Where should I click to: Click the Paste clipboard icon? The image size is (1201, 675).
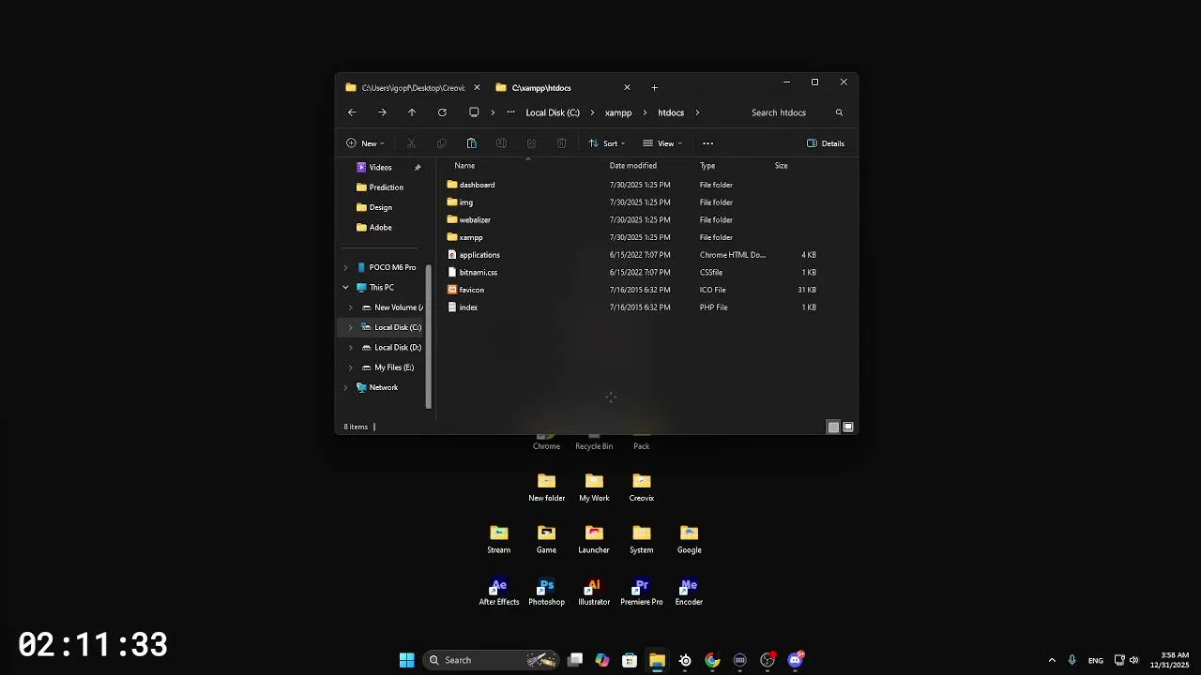pos(471,143)
